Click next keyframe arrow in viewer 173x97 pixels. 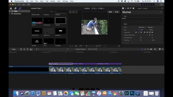coord(76,12)
